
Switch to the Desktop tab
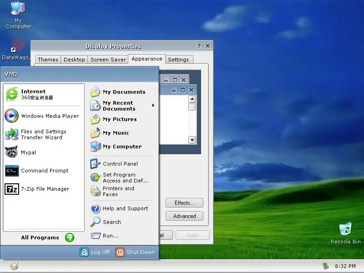coord(74,60)
